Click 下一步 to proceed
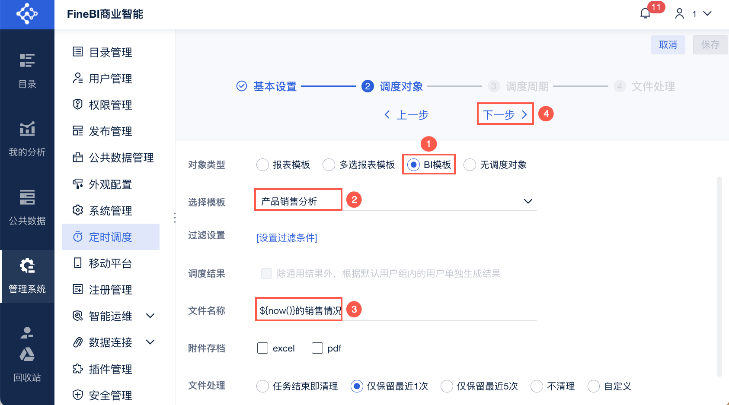729x405 pixels. tap(505, 114)
